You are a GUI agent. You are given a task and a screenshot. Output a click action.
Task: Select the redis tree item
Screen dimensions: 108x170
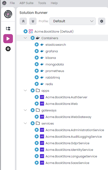pyautogui.click(x=49, y=84)
